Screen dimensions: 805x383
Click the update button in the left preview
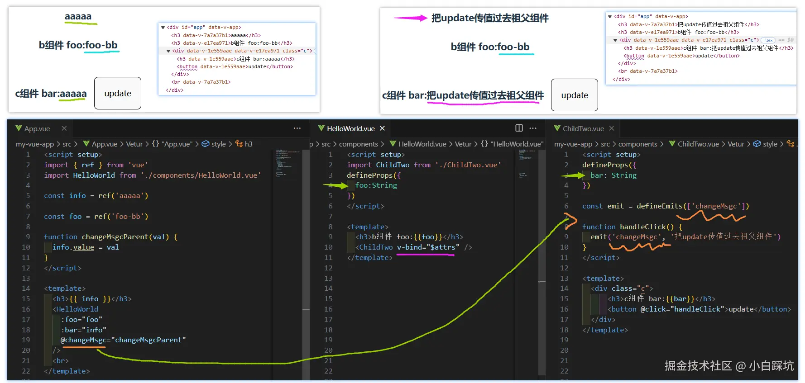118,93
